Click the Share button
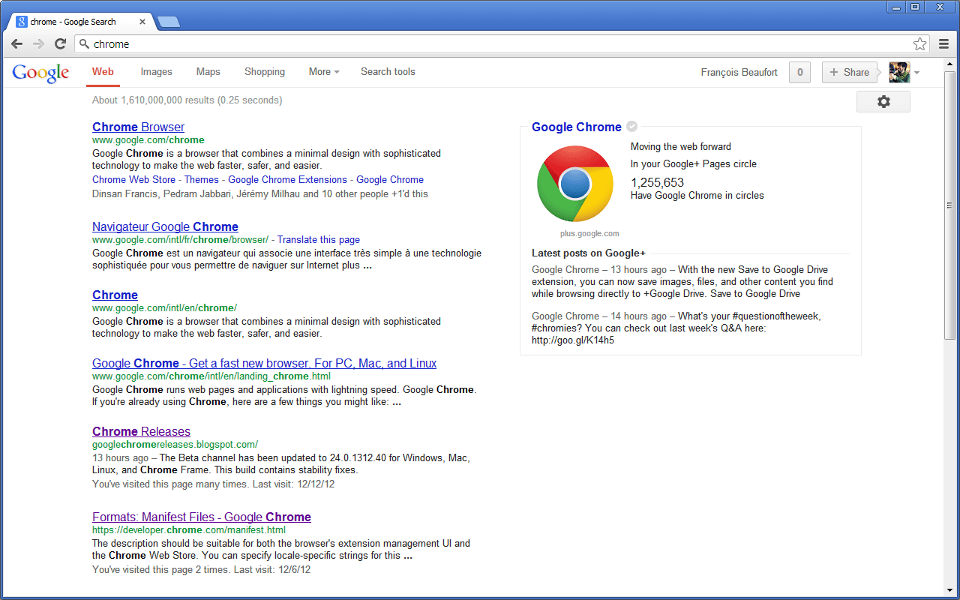 pos(850,73)
